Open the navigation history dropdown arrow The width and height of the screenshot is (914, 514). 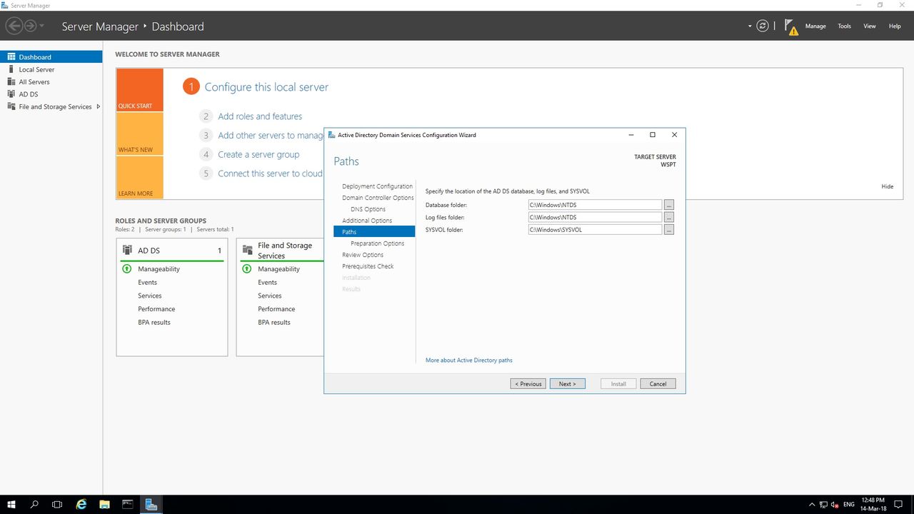coord(42,26)
